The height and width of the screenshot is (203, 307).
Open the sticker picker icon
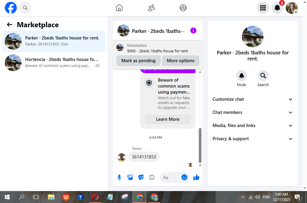coord(141,177)
